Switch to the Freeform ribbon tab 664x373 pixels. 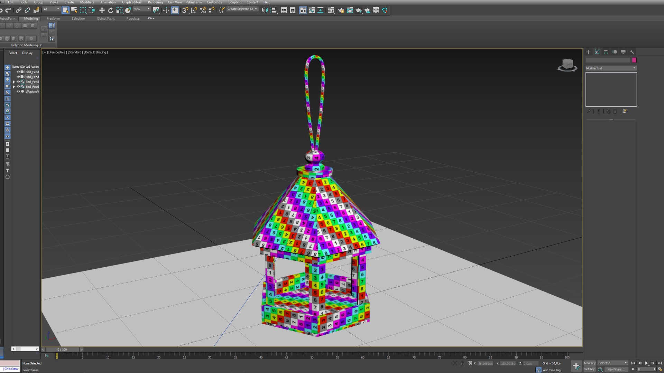pyautogui.click(x=53, y=19)
